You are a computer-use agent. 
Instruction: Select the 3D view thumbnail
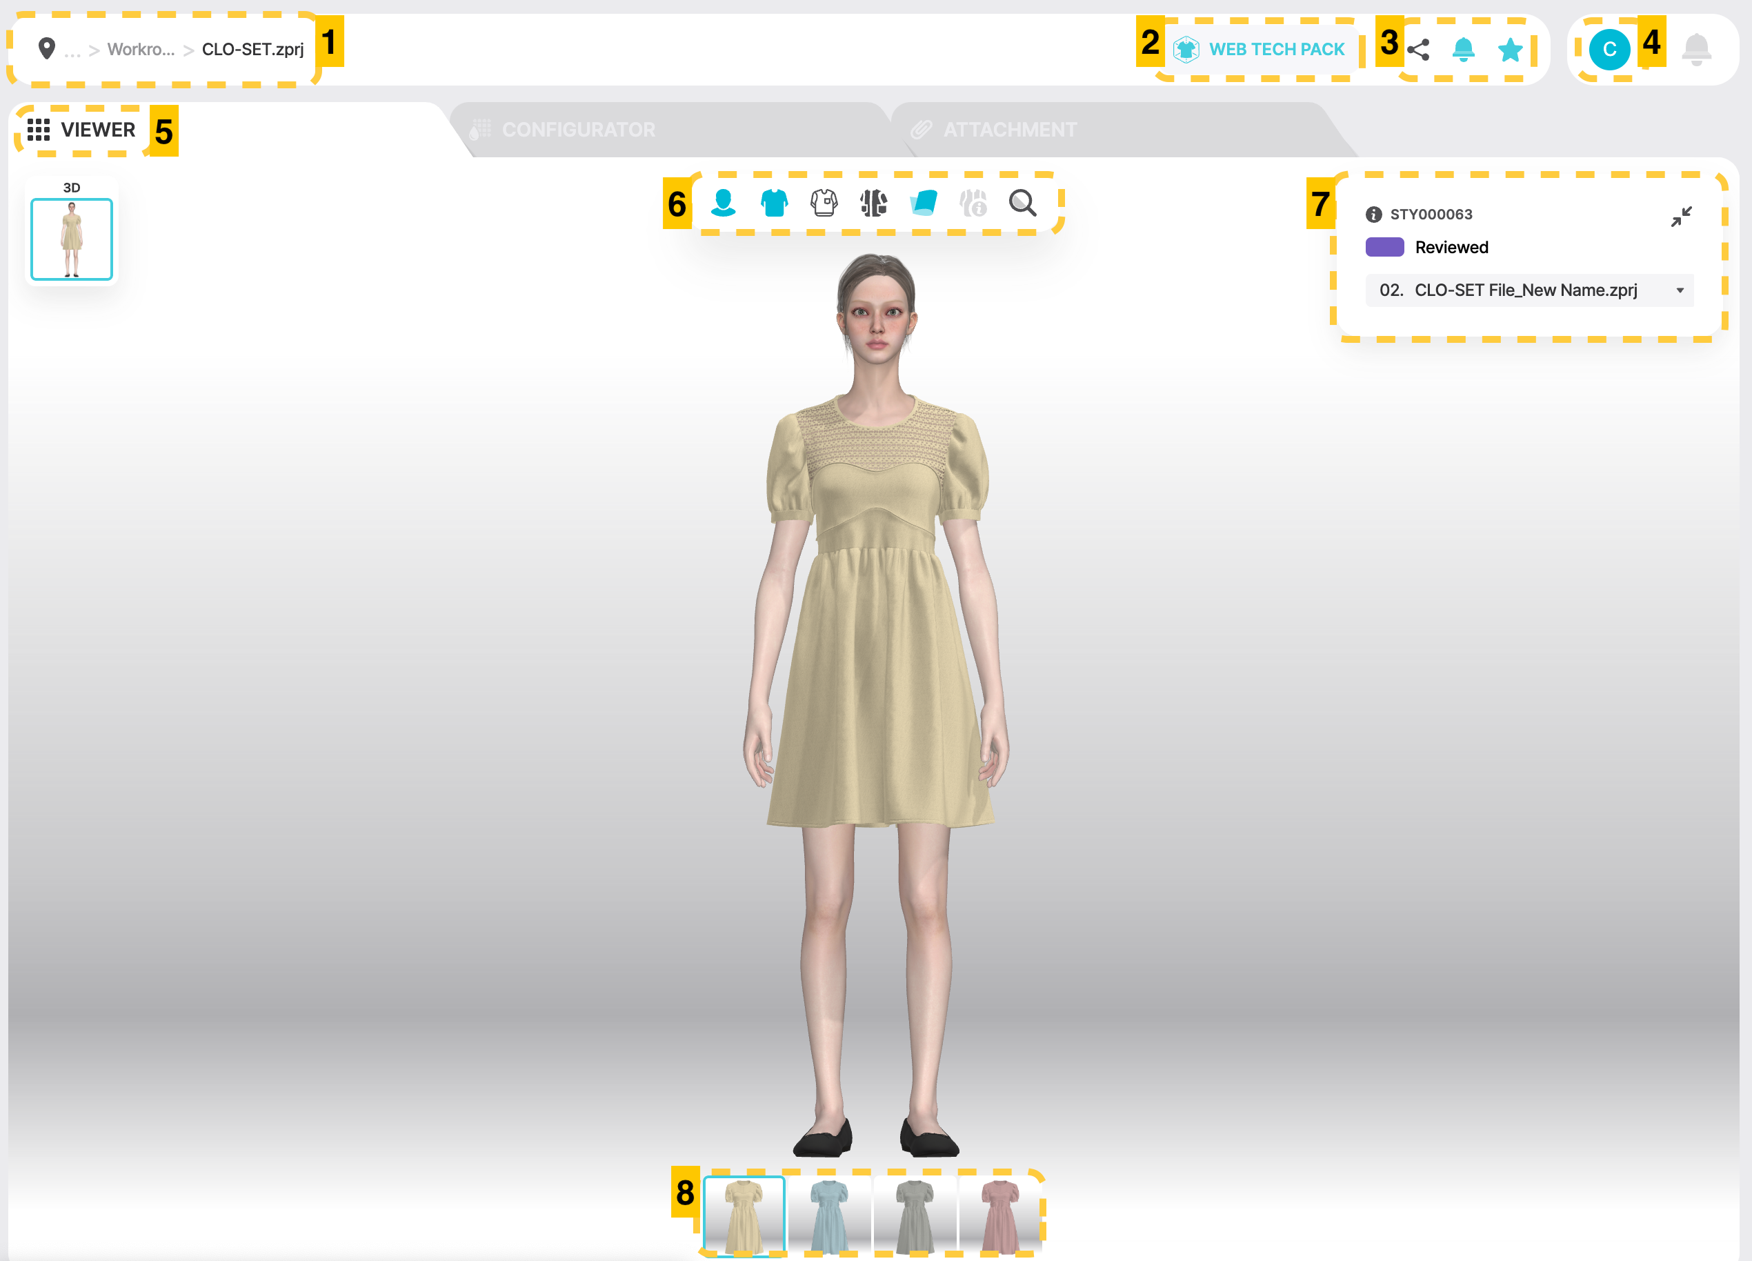click(x=72, y=239)
